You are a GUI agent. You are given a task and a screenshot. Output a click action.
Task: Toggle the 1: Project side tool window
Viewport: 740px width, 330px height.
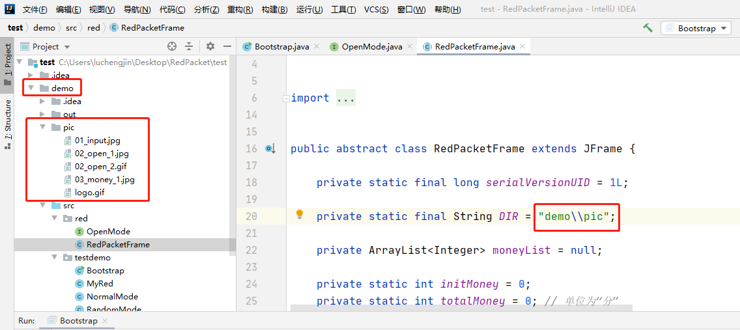[x=7, y=64]
